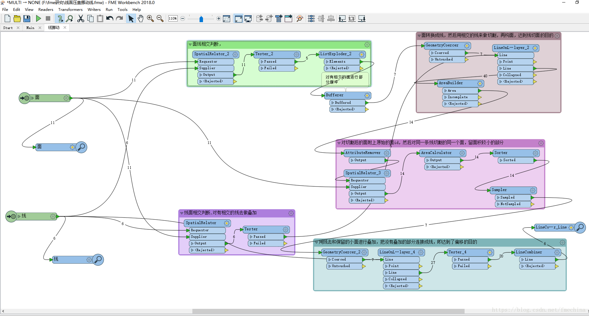
Task: Open ListExploder_2 parameters gear
Action: pyautogui.click(x=361, y=55)
